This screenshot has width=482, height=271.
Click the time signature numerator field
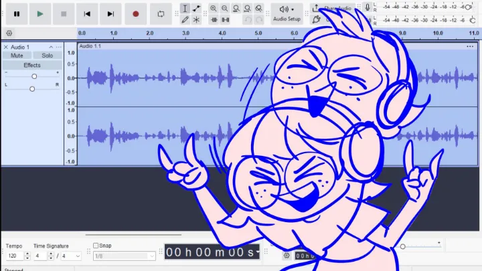click(x=41, y=256)
